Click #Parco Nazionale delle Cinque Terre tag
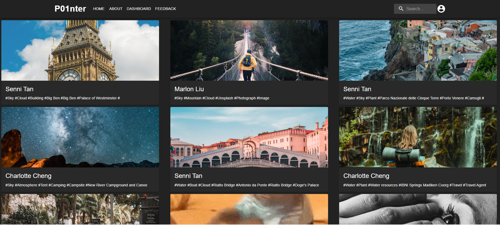Image resolution: width=500 pixels, height=225 pixels. pyautogui.click(x=408, y=98)
